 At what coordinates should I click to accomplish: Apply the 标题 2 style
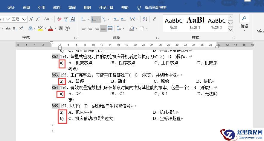click(217, 23)
